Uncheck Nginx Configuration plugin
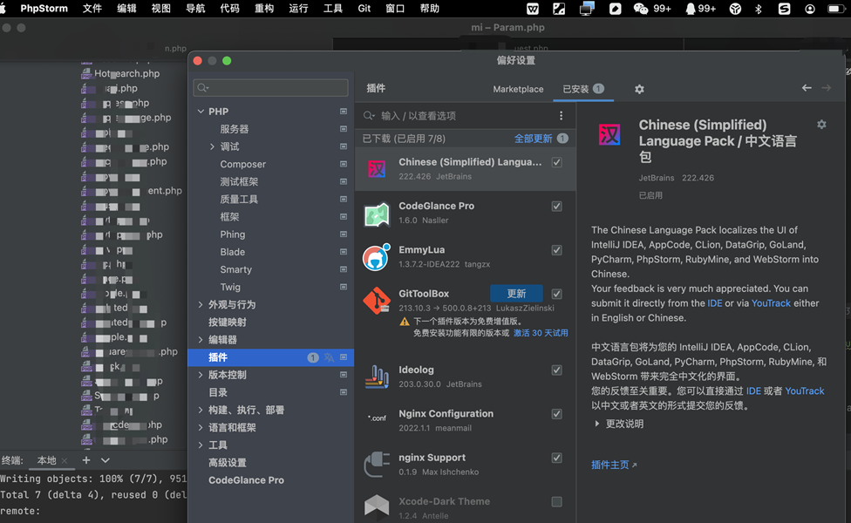Viewport: 851px width, 523px height. 557,414
